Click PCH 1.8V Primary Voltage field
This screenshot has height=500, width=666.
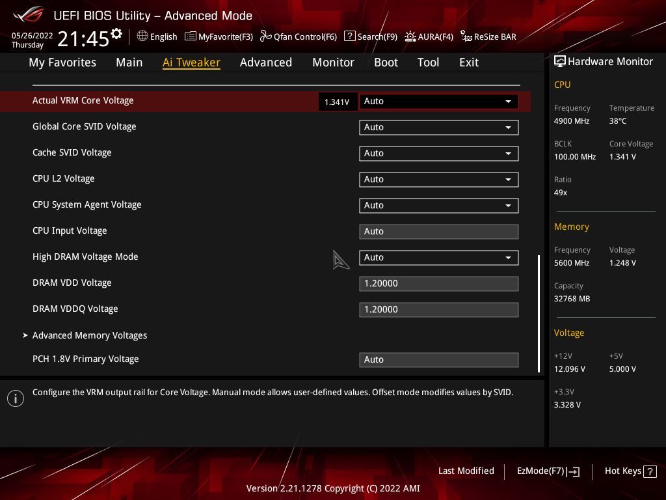(x=439, y=359)
